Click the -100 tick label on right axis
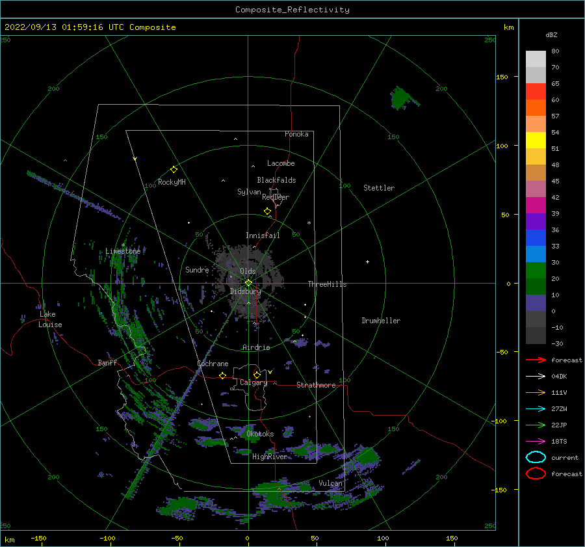This screenshot has width=585, height=547. (500, 421)
